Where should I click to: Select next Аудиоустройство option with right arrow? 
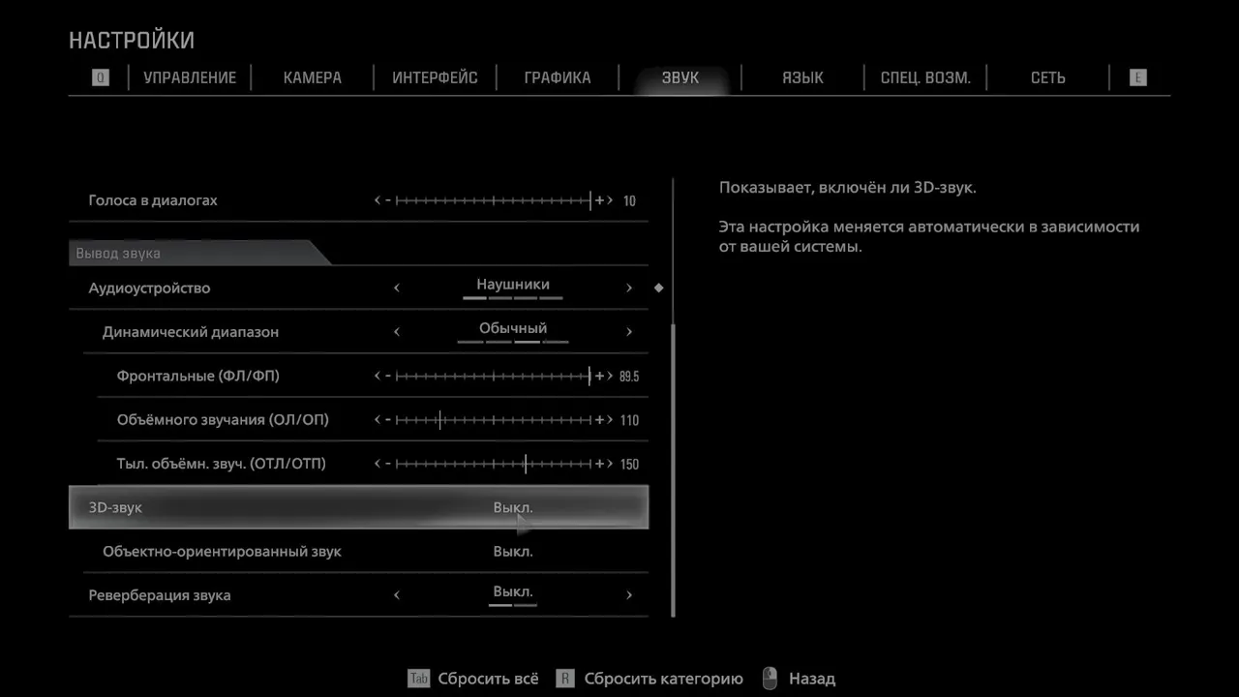coord(629,288)
